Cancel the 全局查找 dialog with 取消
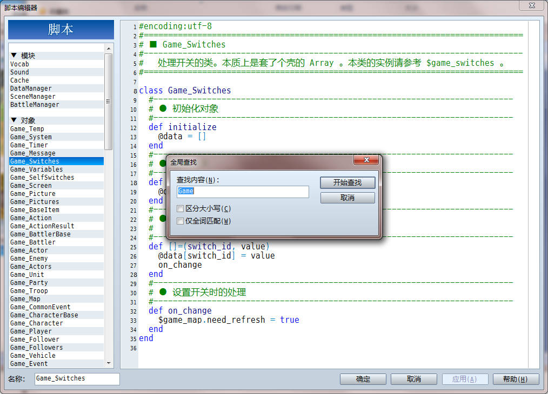The width and height of the screenshot is (548, 394). (347, 198)
